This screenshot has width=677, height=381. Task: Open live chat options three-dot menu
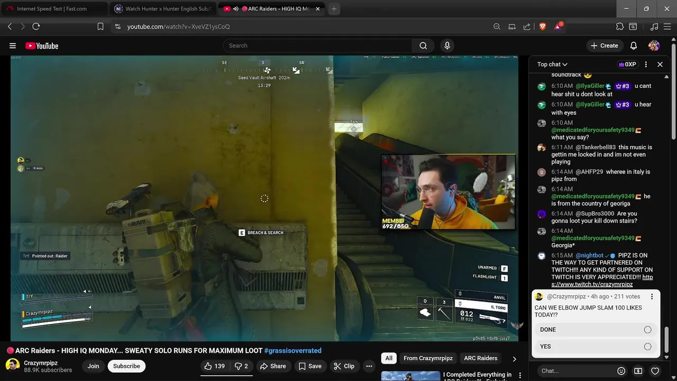coord(646,64)
